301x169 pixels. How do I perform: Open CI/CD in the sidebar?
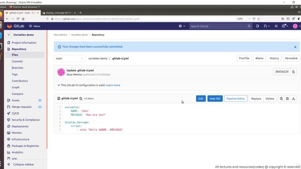(16, 113)
